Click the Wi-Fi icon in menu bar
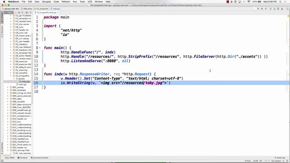This screenshot has height=163, width=290. (249, 2)
